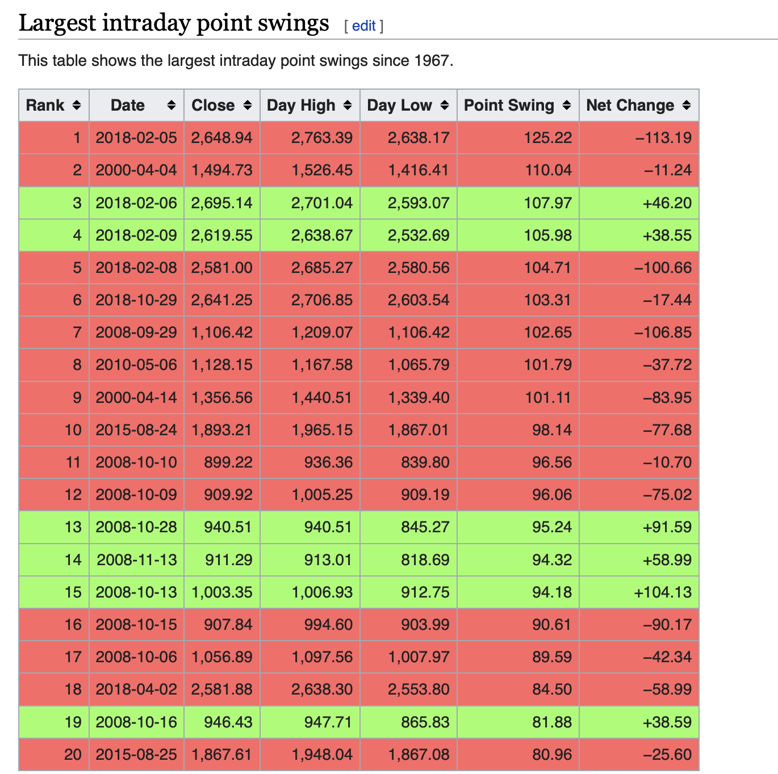
Task: Click the table description sentence about 1967
Action: (236, 61)
